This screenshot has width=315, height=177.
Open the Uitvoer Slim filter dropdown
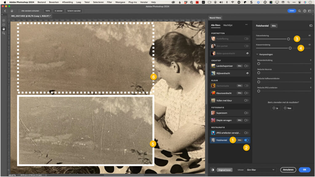click(260, 170)
